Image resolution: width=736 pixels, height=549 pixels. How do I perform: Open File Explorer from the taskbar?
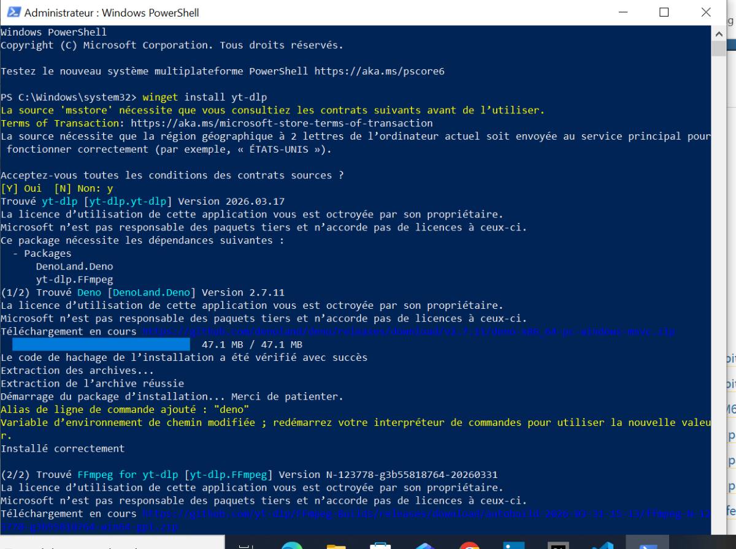coord(336,544)
